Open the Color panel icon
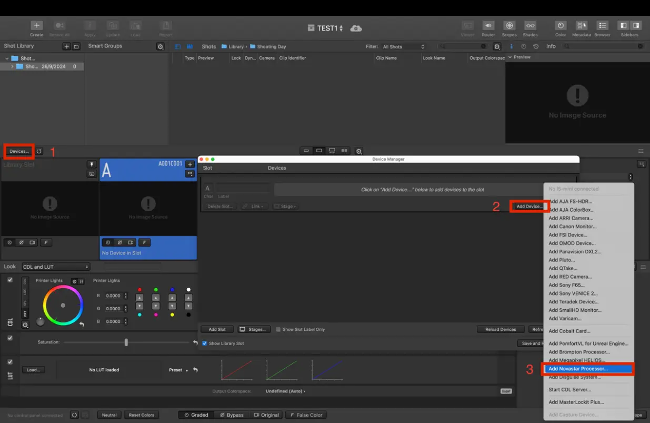This screenshot has height=423, width=650. pyautogui.click(x=561, y=26)
